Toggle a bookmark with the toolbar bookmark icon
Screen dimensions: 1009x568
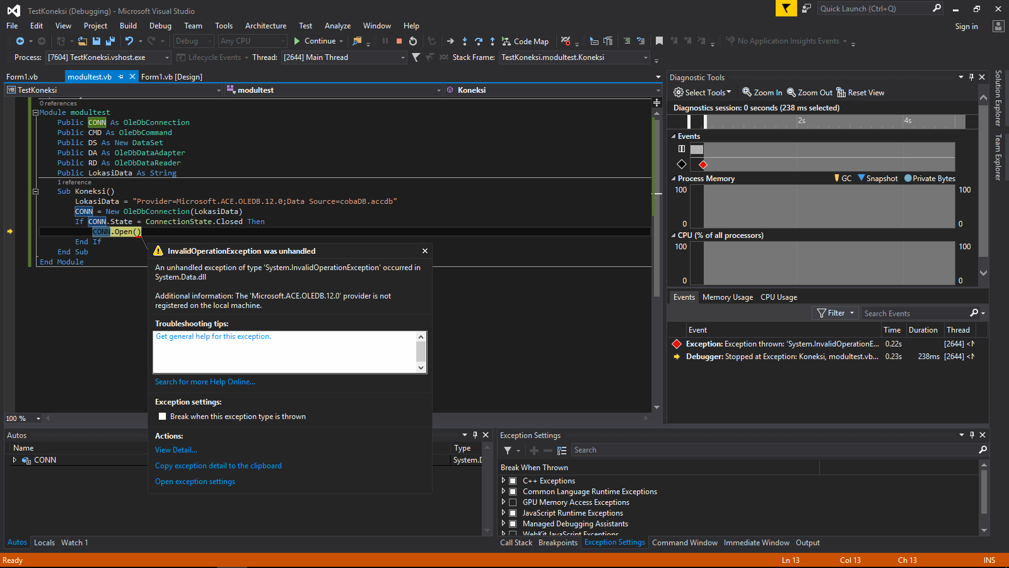click(659, 40)
